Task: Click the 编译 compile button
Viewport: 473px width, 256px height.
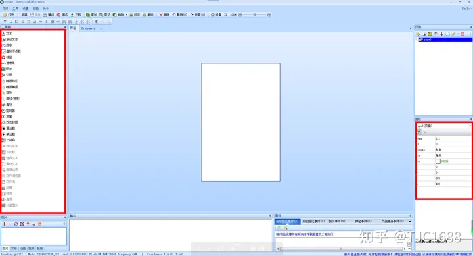Action: pos(49,14)
